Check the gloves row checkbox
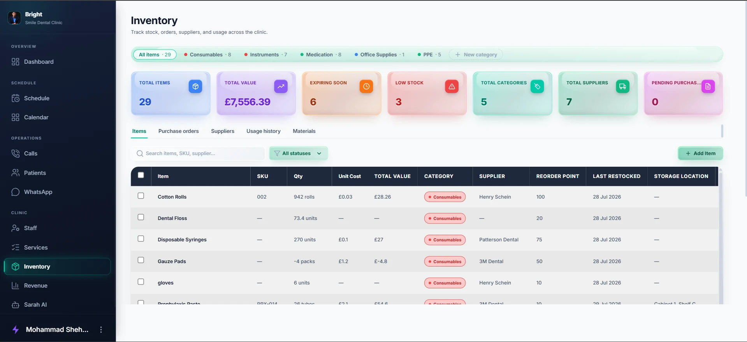The height and width of the screenshot is (342, 747). pyautogui.click(x=141, y=282)
